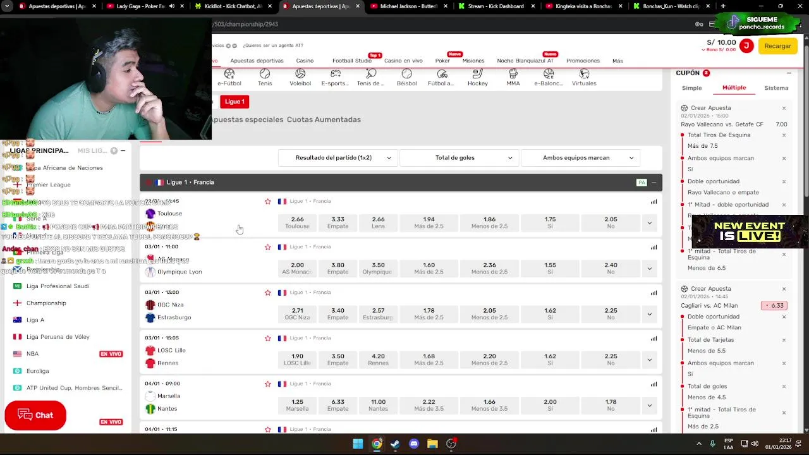Favorite the Toulouse vs Lens match star
Screen dimensions: 809x455
(268, 202)
